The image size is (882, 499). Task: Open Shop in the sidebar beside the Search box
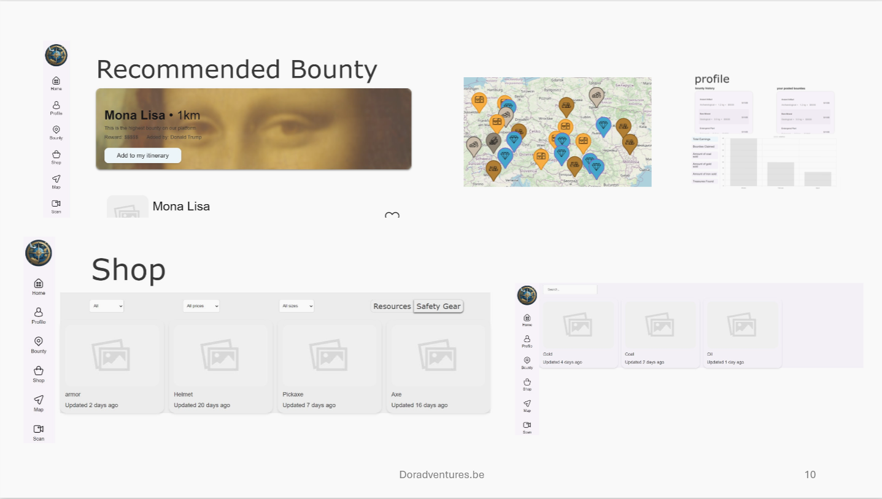click(x=527, y=384)
